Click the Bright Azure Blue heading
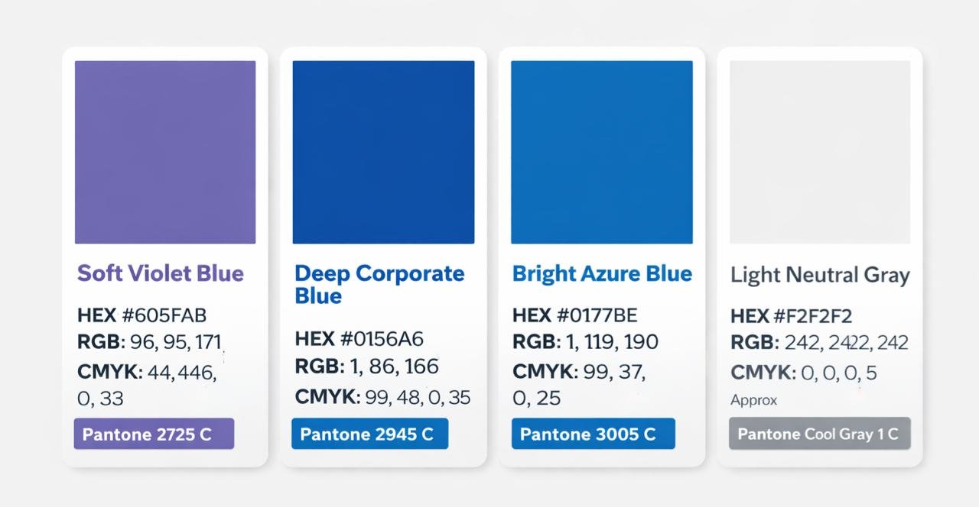The width and height of the screenshot is (979, 507). [x=602, y=273]
